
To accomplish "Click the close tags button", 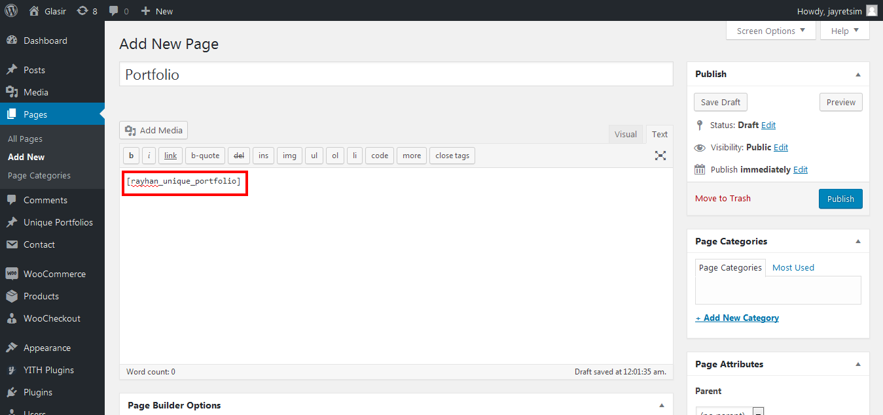I will tap(452, 156).
